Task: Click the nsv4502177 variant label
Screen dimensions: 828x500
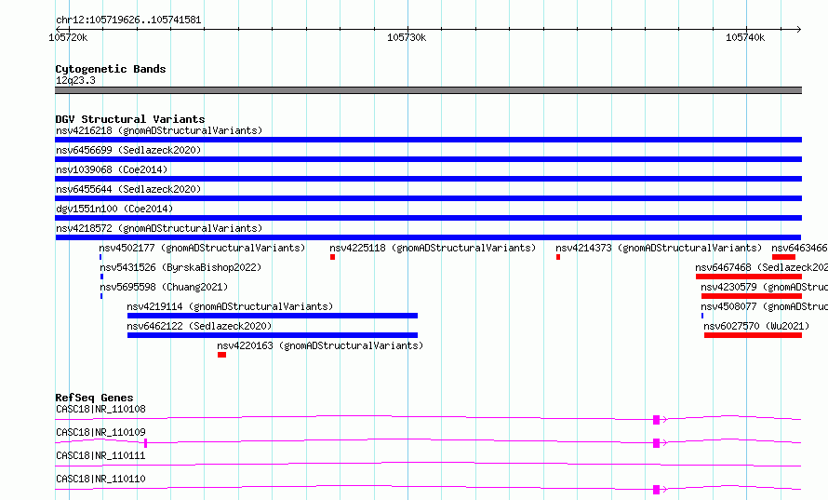Action: (x=202, y=248)
